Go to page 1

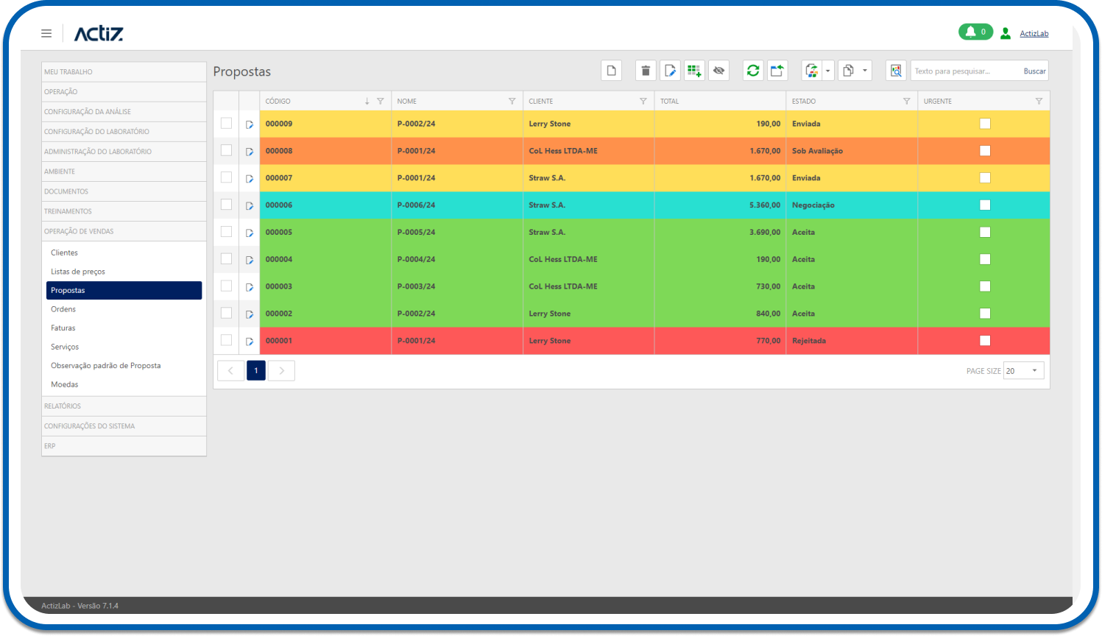pos(256,370)
